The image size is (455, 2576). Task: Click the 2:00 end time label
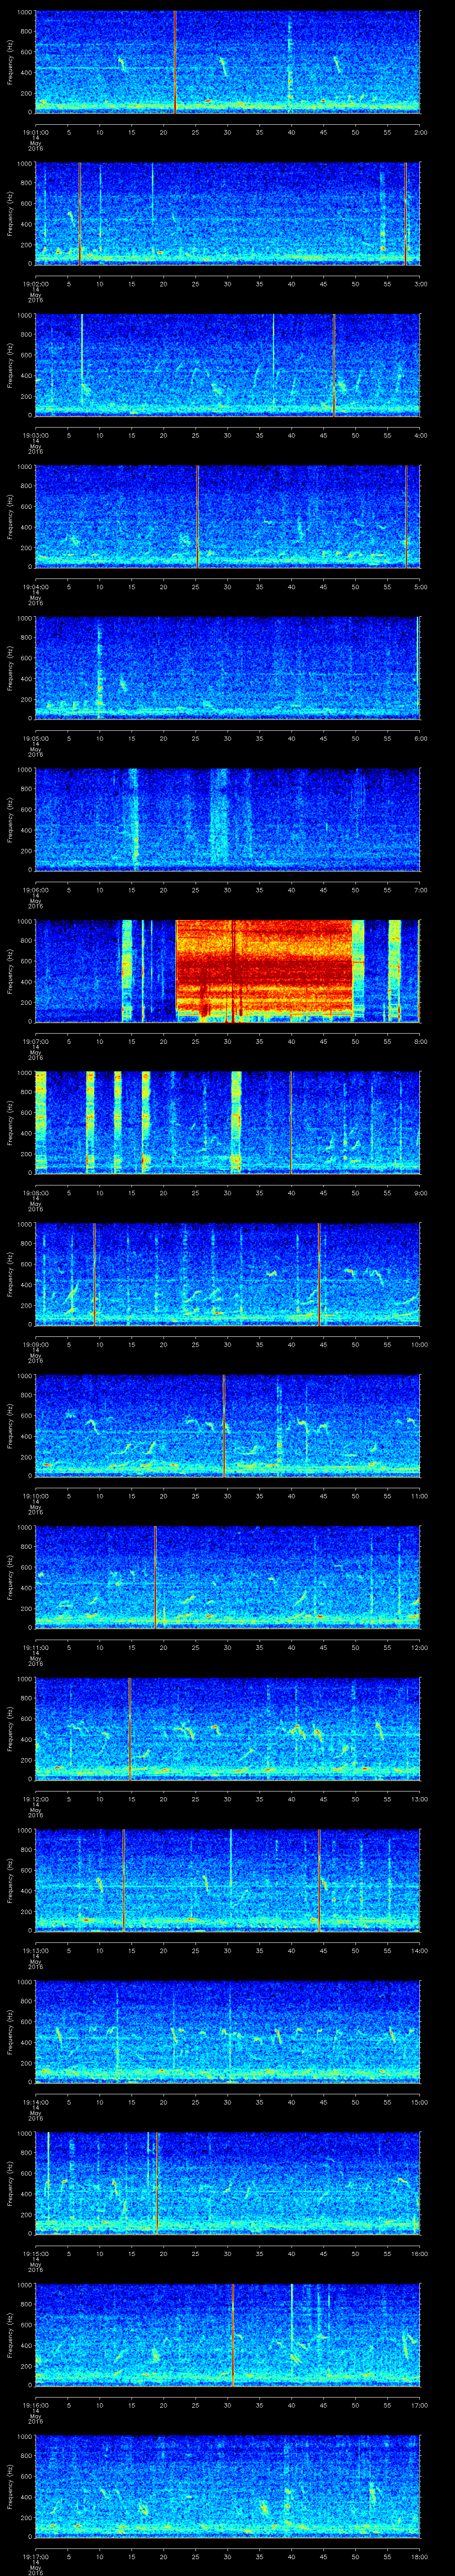pos(420,132)
